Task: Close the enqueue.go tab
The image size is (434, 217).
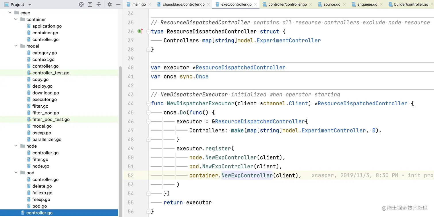Action: point(381,5)
